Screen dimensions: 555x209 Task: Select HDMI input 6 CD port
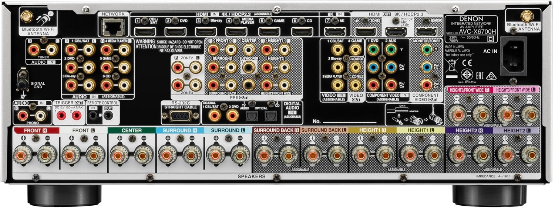coord(302,32)
